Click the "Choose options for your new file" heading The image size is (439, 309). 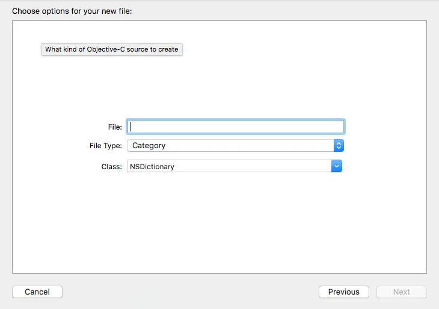point(72,11)
